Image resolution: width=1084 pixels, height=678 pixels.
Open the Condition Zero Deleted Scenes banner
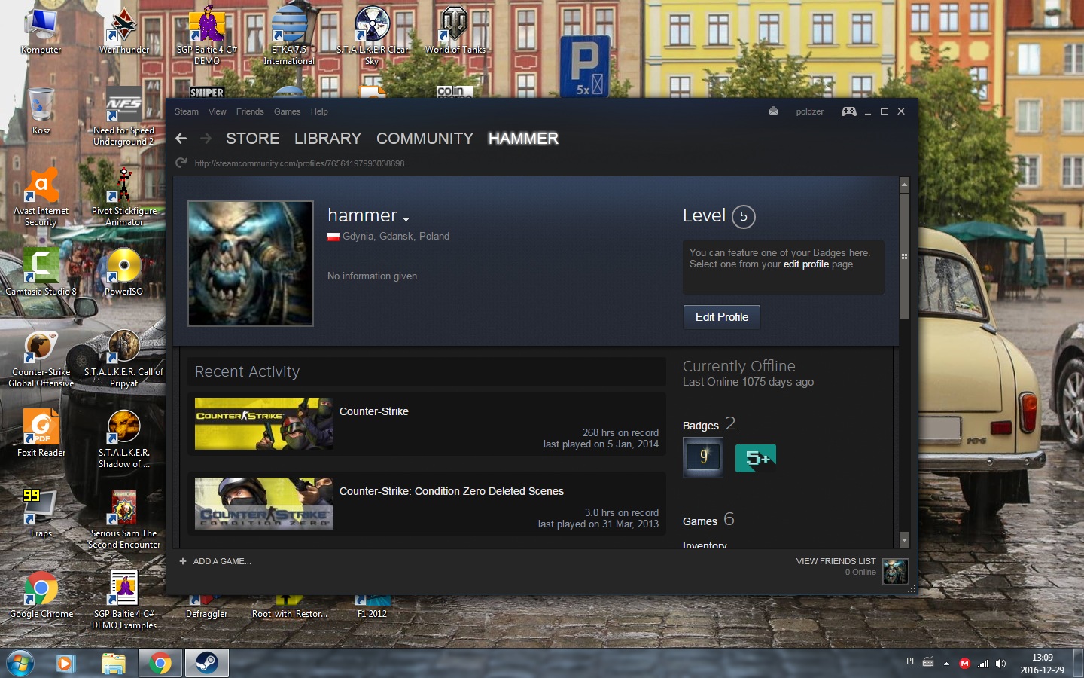[264, 503]
